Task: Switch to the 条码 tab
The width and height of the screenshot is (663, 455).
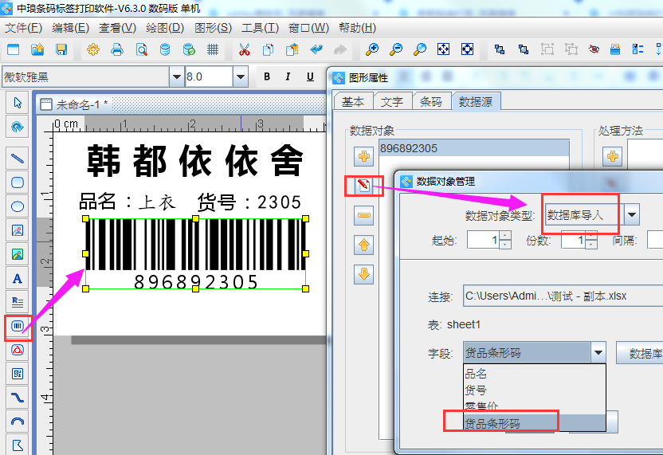Action: coord(430,101)
